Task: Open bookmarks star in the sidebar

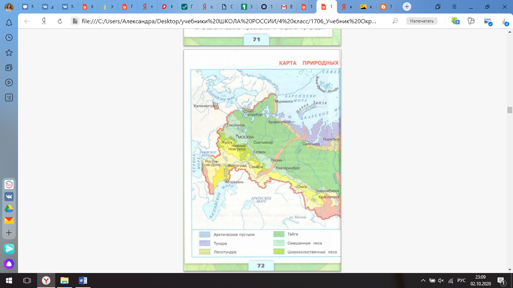Action: tap(9, 52)
